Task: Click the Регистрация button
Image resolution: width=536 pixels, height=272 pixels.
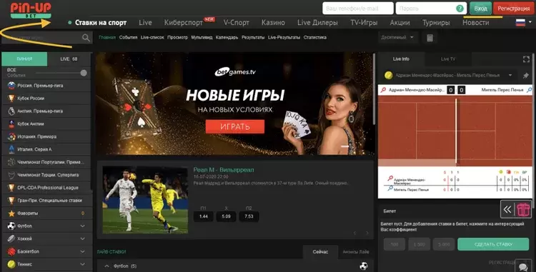Action: [513, 9]
